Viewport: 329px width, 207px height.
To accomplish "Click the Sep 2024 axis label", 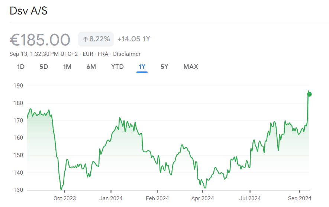I will (300, 198).
